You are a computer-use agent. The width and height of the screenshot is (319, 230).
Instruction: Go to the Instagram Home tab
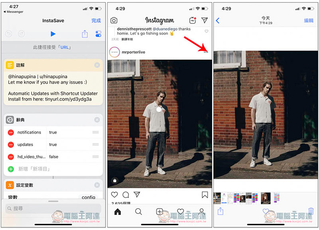coord(118,212)
